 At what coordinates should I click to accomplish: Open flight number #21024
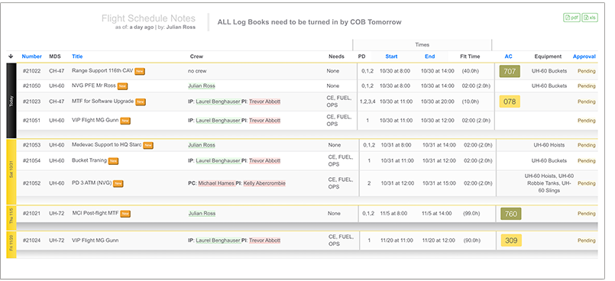31,241
